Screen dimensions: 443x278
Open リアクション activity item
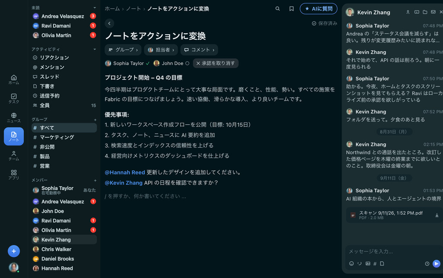(x=64, y=58)
